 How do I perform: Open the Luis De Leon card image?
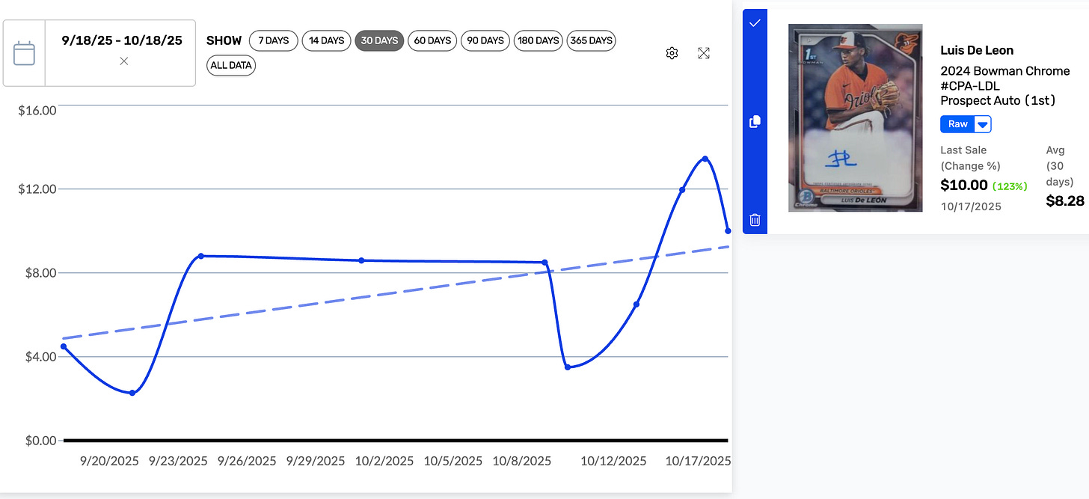(856, 118)
